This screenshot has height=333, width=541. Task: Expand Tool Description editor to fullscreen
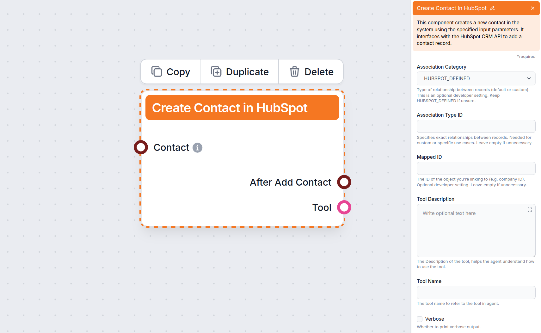(x=530, y=210)
